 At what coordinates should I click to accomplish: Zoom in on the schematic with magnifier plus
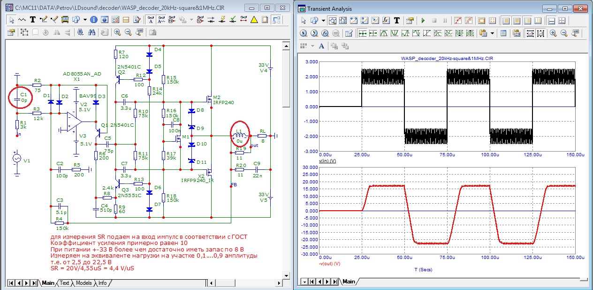click(117, 32)
